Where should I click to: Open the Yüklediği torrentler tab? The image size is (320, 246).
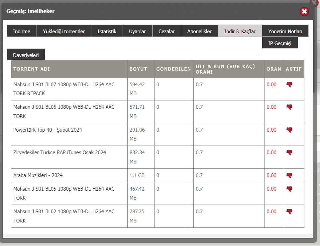click(x=64, y=31)
